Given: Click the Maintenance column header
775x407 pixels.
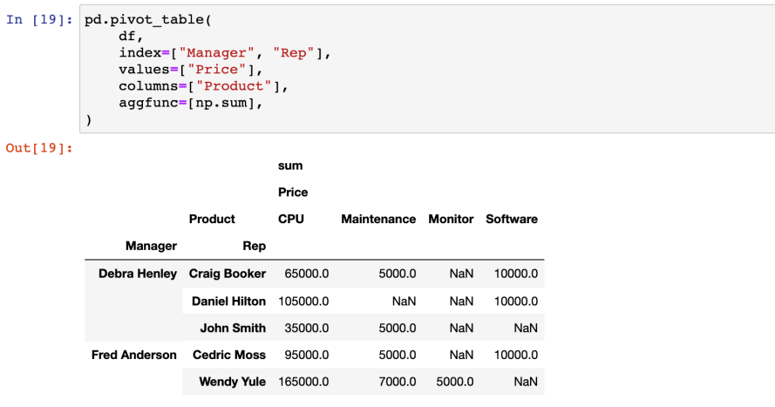Looking at the screenshot, I should point(378,219).
